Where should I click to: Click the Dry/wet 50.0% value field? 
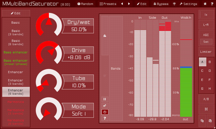point(79,29)
